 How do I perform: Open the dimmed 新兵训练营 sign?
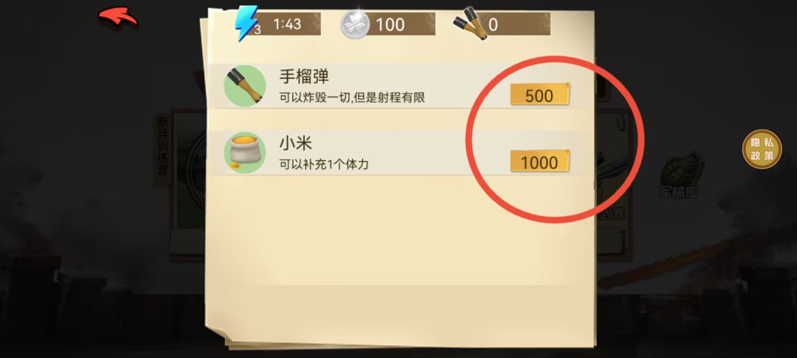pos(163,145)
